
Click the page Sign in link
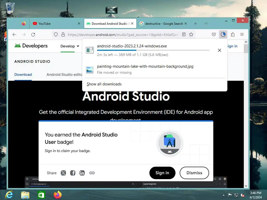232,46
